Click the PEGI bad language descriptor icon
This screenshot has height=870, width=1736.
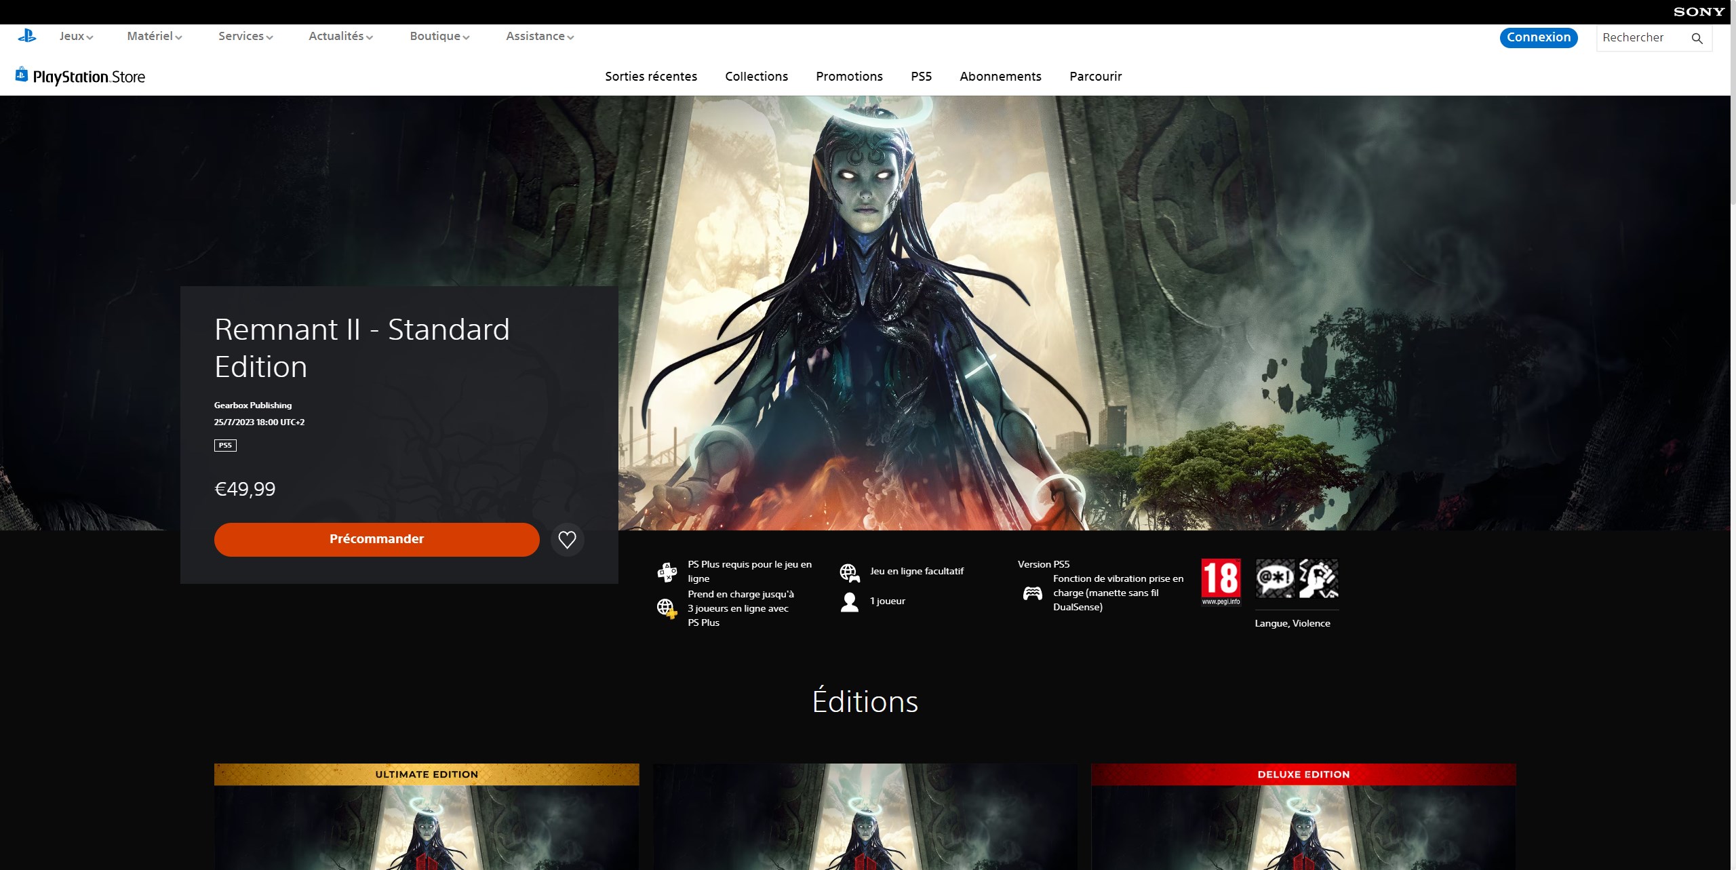click(1275, 578)
